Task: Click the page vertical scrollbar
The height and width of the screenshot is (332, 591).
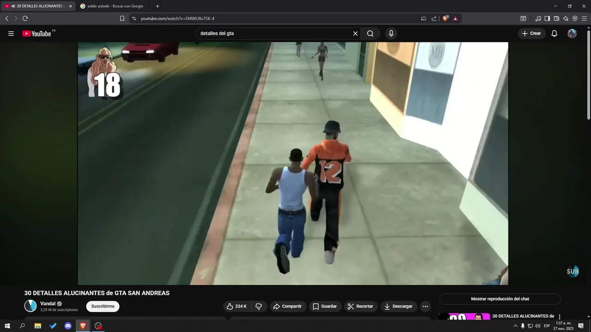Action: [x=588, y=76]
